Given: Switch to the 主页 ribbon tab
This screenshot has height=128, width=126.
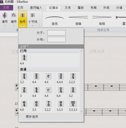Looking at the screenshot, I should [20, 8].
